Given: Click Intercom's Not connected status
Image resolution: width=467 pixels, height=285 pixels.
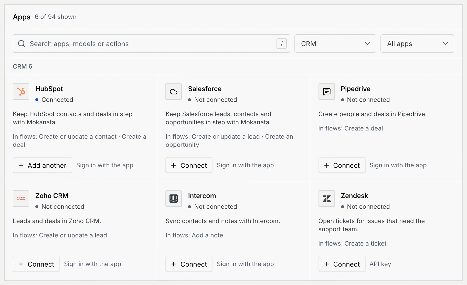Looking at the screenshot, I should (213, 207).
